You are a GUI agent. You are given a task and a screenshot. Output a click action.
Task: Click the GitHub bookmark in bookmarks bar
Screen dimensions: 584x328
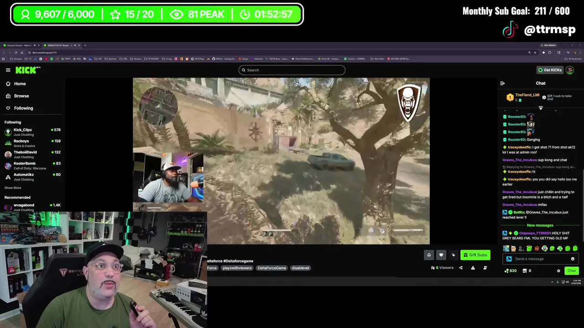(224, 59)
